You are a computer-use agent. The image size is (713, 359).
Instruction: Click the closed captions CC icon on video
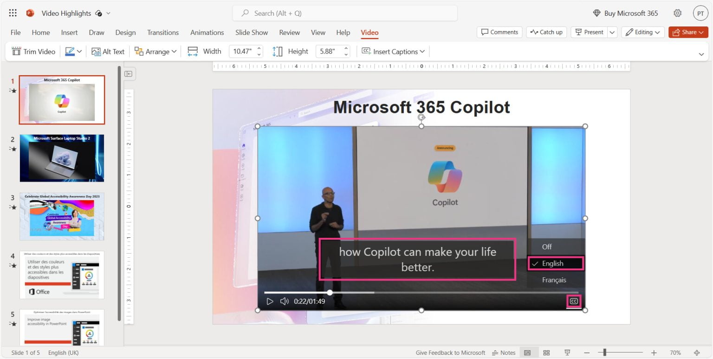(574, 301)
